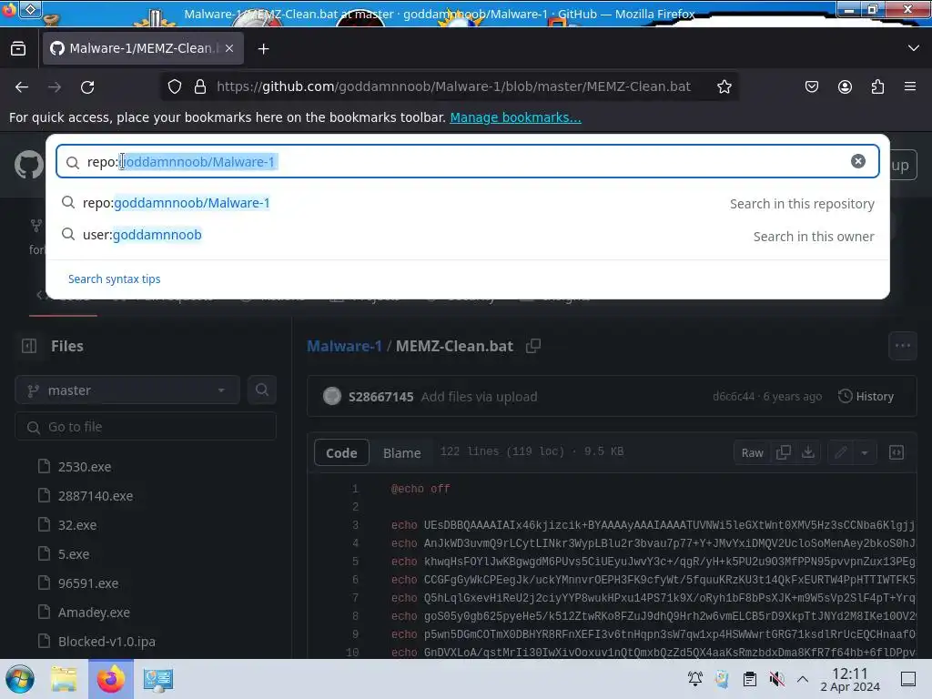Open Search syntax tips link
932x699 pixels.
coord(114,279)
